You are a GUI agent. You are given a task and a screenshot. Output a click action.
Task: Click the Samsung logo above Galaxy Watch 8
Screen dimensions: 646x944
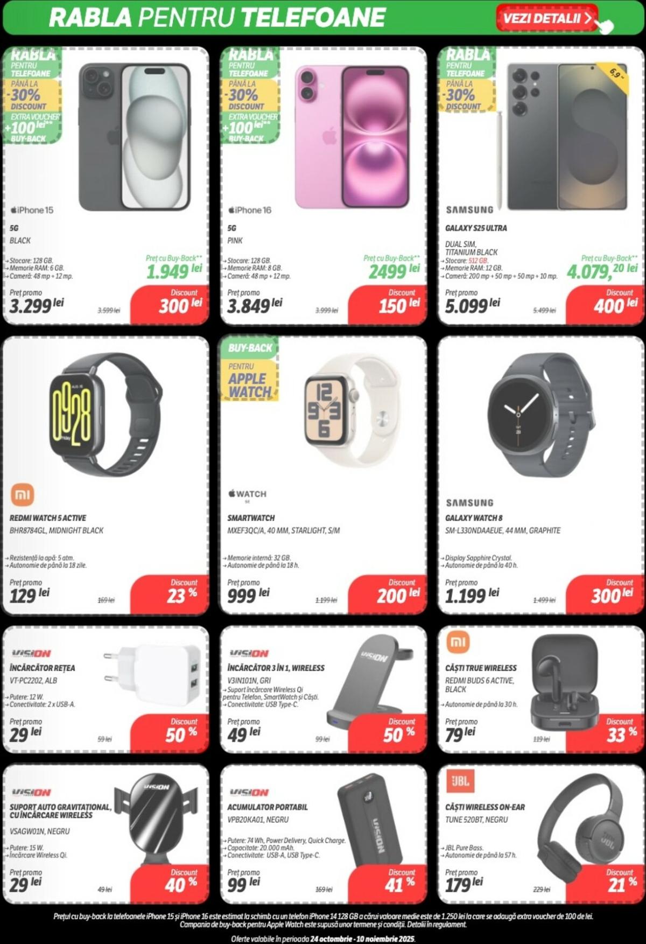click(469, 502)
